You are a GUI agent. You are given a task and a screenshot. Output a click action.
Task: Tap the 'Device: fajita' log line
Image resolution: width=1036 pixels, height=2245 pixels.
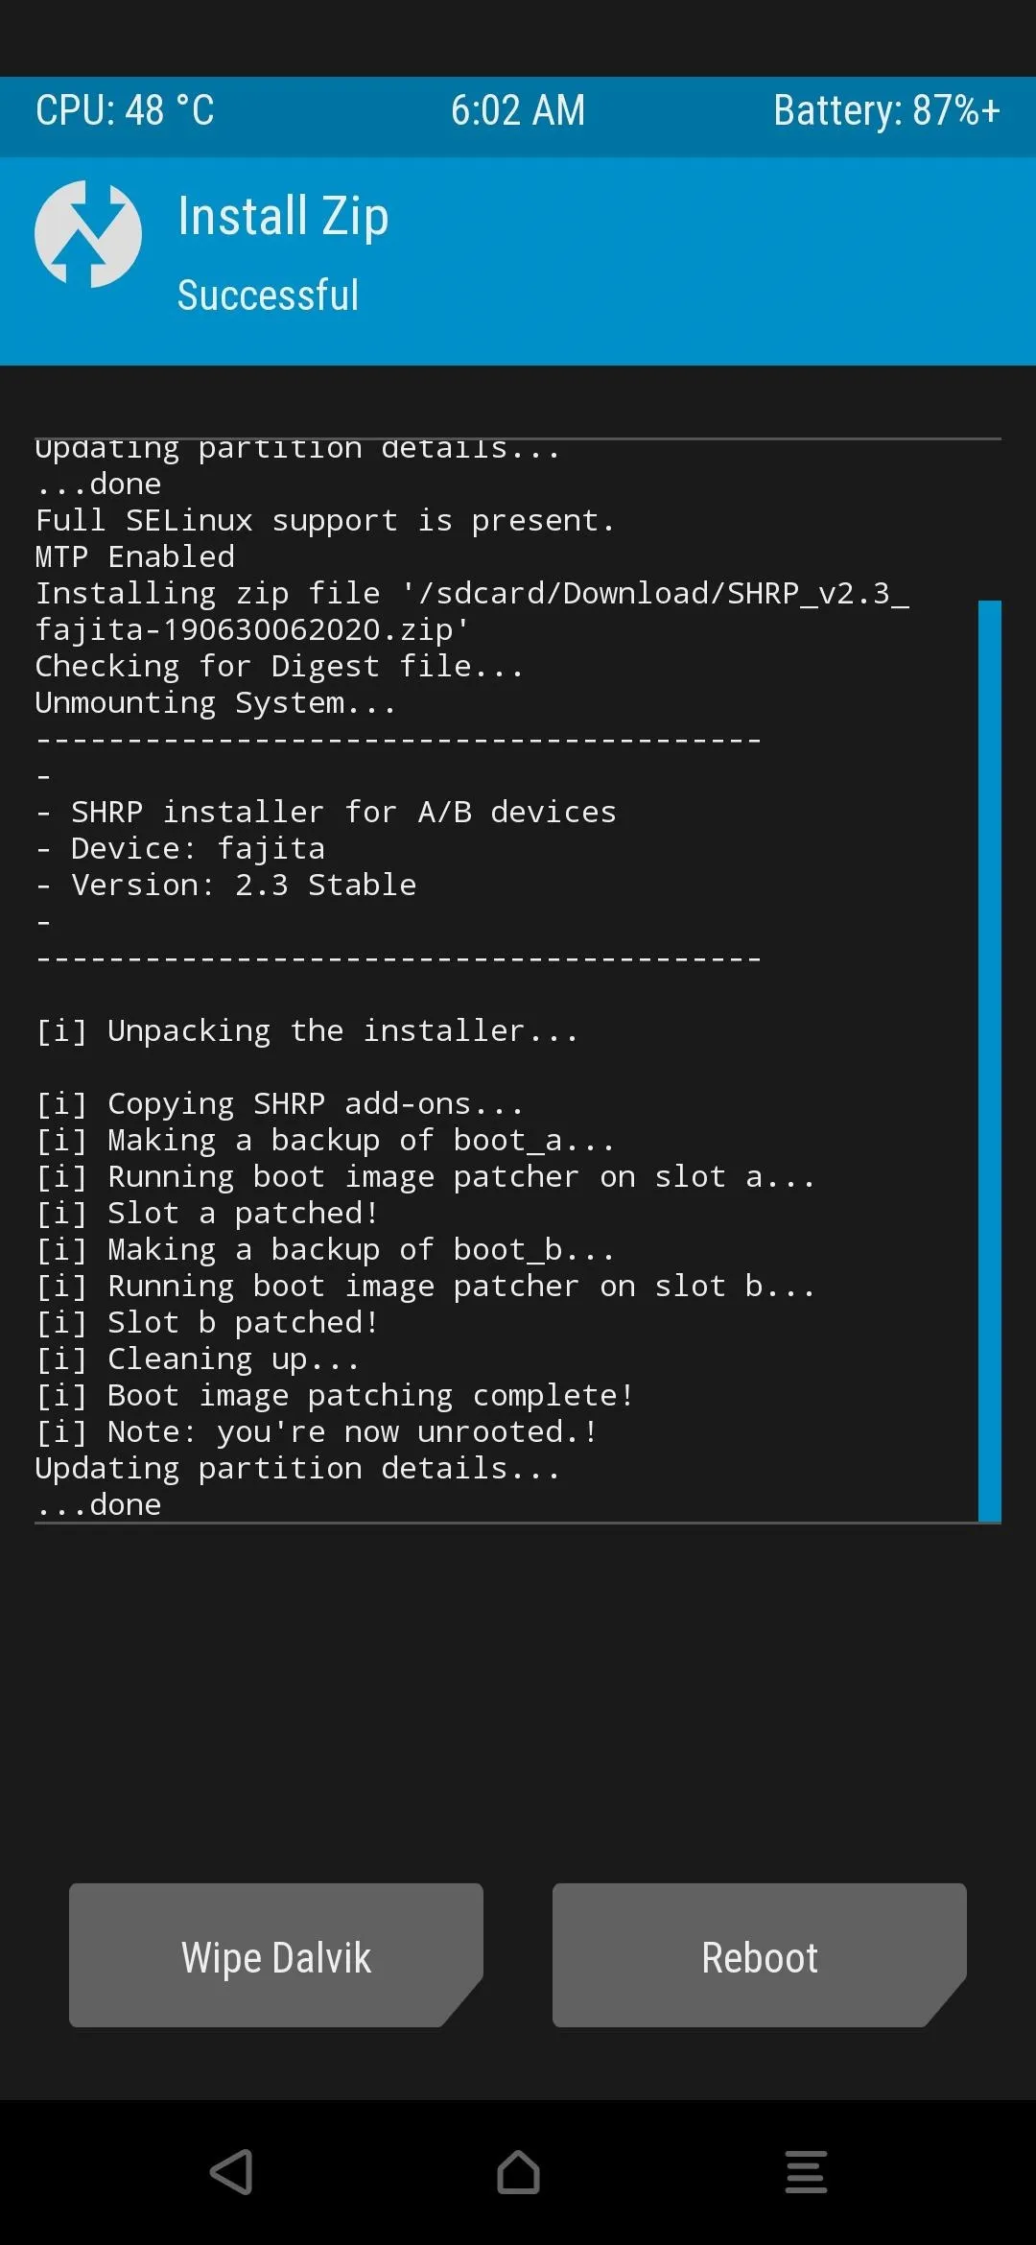click(180, 849)
